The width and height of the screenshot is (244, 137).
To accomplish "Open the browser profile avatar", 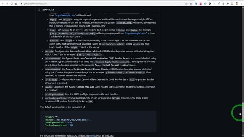I will [x=236, y=3].
